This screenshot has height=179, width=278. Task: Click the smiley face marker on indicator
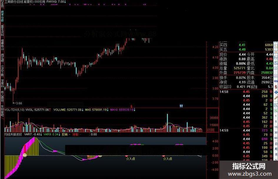coord(25,155)
